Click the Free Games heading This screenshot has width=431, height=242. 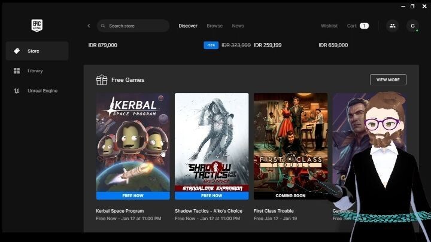pos(128,80)
